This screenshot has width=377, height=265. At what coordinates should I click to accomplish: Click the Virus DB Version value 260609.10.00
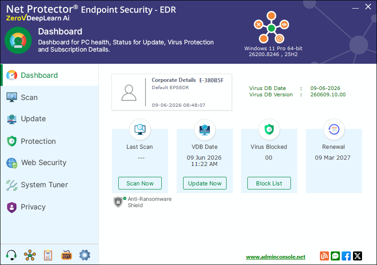click(328, 95)
